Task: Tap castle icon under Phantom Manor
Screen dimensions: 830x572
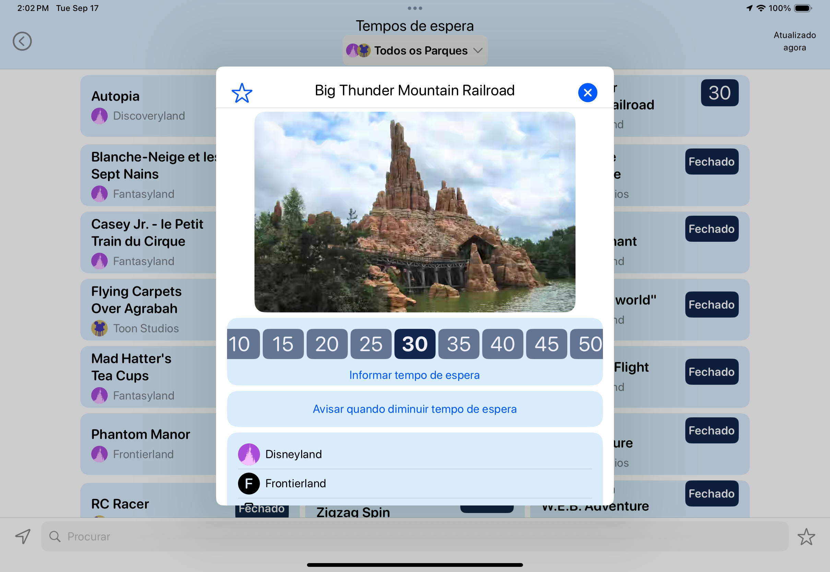Action: click(x=99, y=454)
